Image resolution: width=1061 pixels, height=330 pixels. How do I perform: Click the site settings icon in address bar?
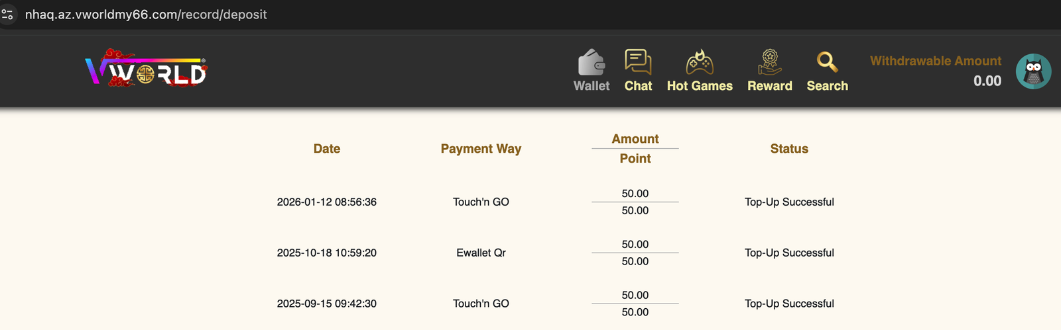8,15
